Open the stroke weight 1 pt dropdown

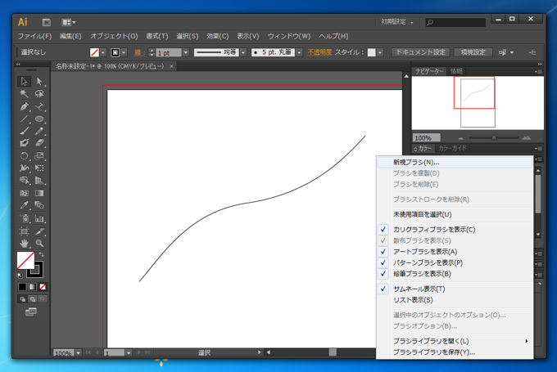[x=185, y=52]
